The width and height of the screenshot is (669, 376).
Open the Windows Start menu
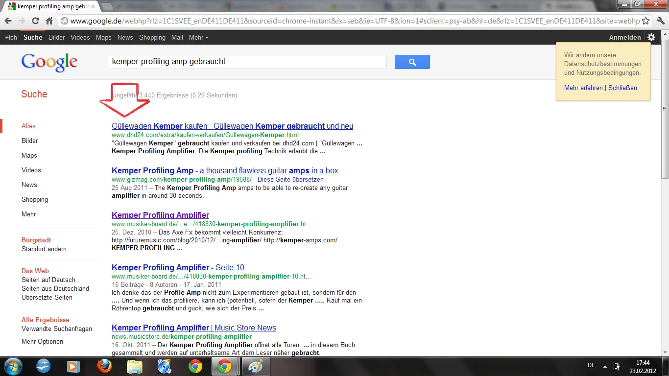[x=12, y=366]
